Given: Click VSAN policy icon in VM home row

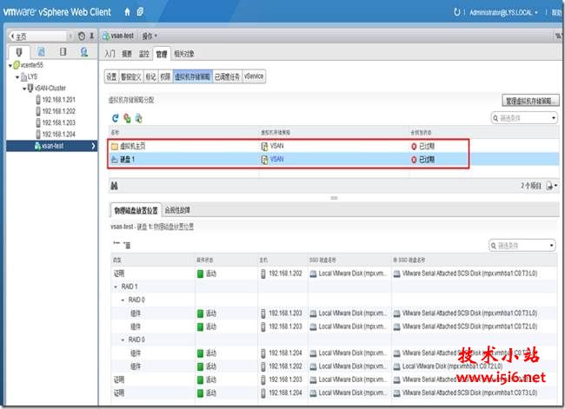Looking at the screenshot, I should (x=264, y=146).
